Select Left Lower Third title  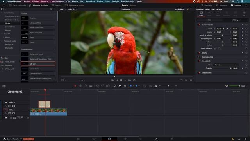tap(38, 23)
